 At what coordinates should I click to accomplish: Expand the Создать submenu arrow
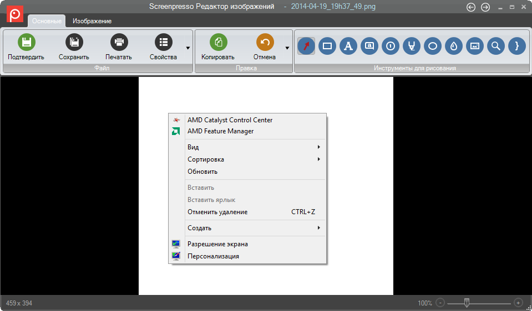click(x=319, y=228)
